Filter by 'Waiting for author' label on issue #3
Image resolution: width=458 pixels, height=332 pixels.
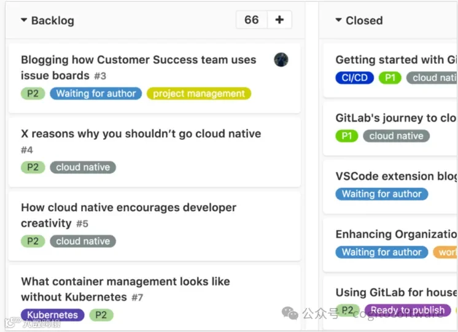(x=96, y=93)
